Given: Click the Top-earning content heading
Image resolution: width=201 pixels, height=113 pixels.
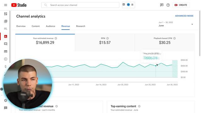Looking at the screenshot, I should (123, 106).
